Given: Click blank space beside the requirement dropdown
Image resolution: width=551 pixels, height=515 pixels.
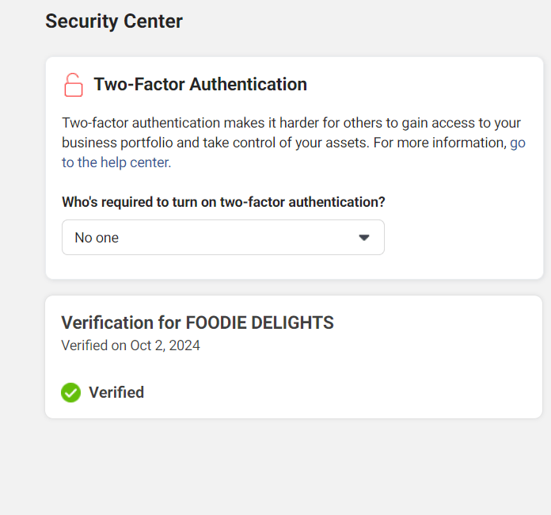Looking at the screenshot, I should [459, 238].
